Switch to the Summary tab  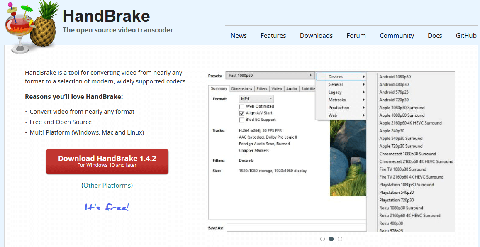click(219, 88)
